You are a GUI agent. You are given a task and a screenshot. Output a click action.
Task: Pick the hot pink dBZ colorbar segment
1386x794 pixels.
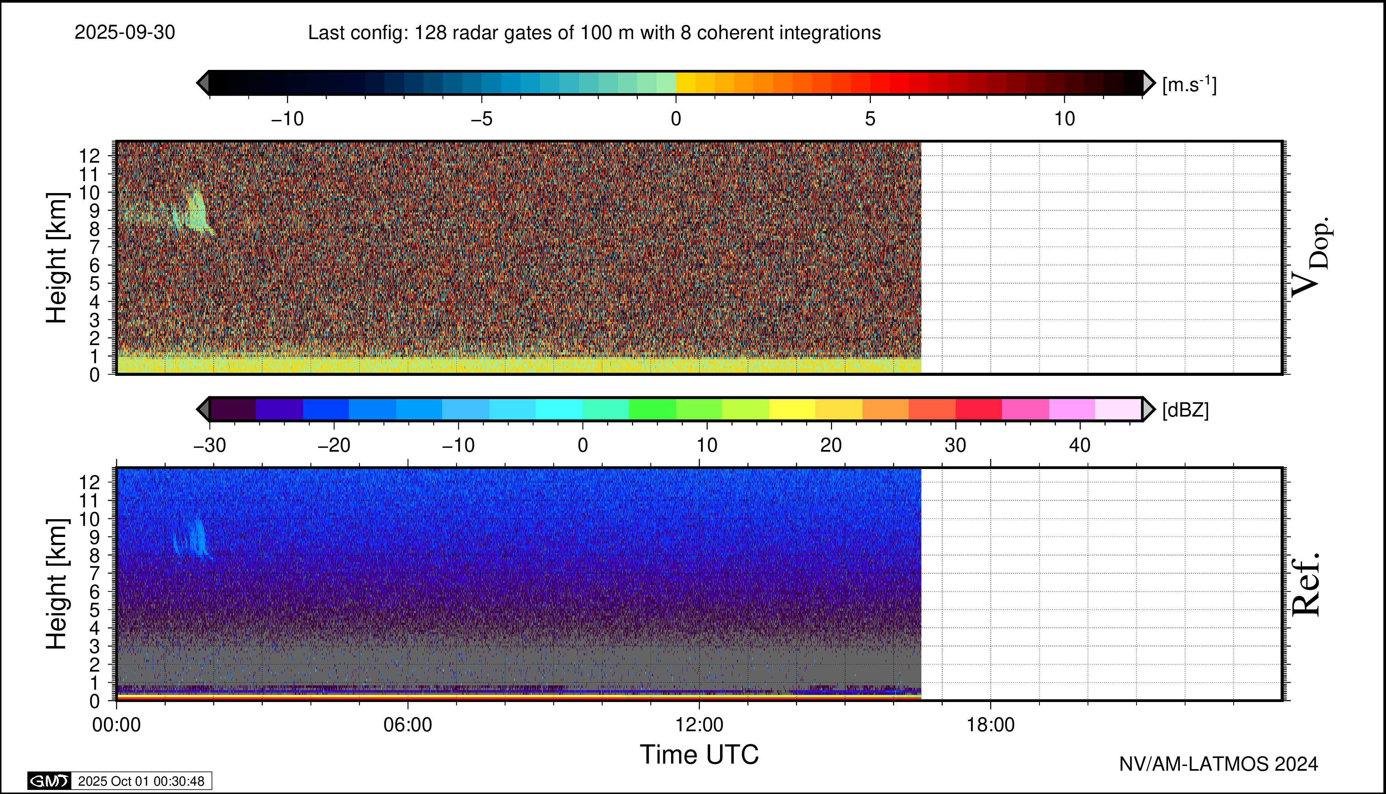(1025, 409)
